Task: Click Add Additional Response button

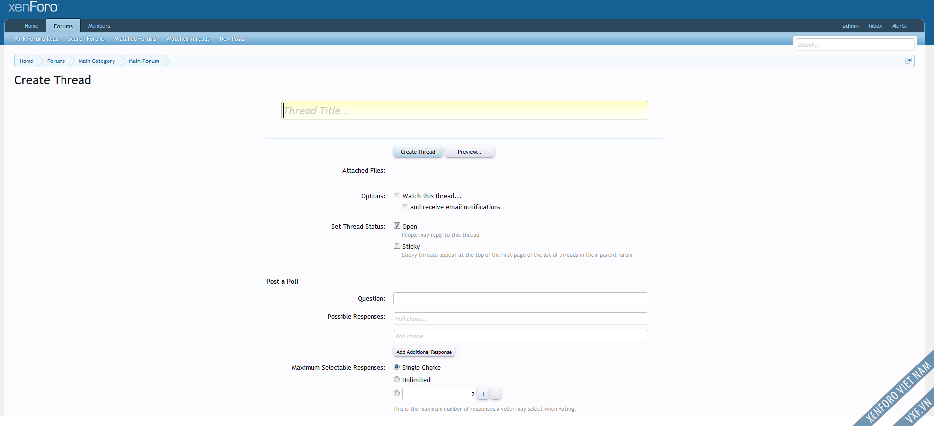Action: coord(424,352)
